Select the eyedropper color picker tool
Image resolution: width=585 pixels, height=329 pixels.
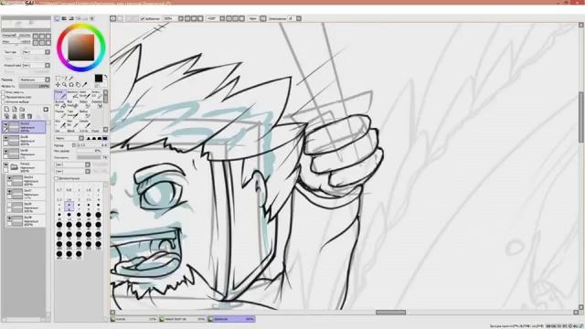click(x=85, y=85)
